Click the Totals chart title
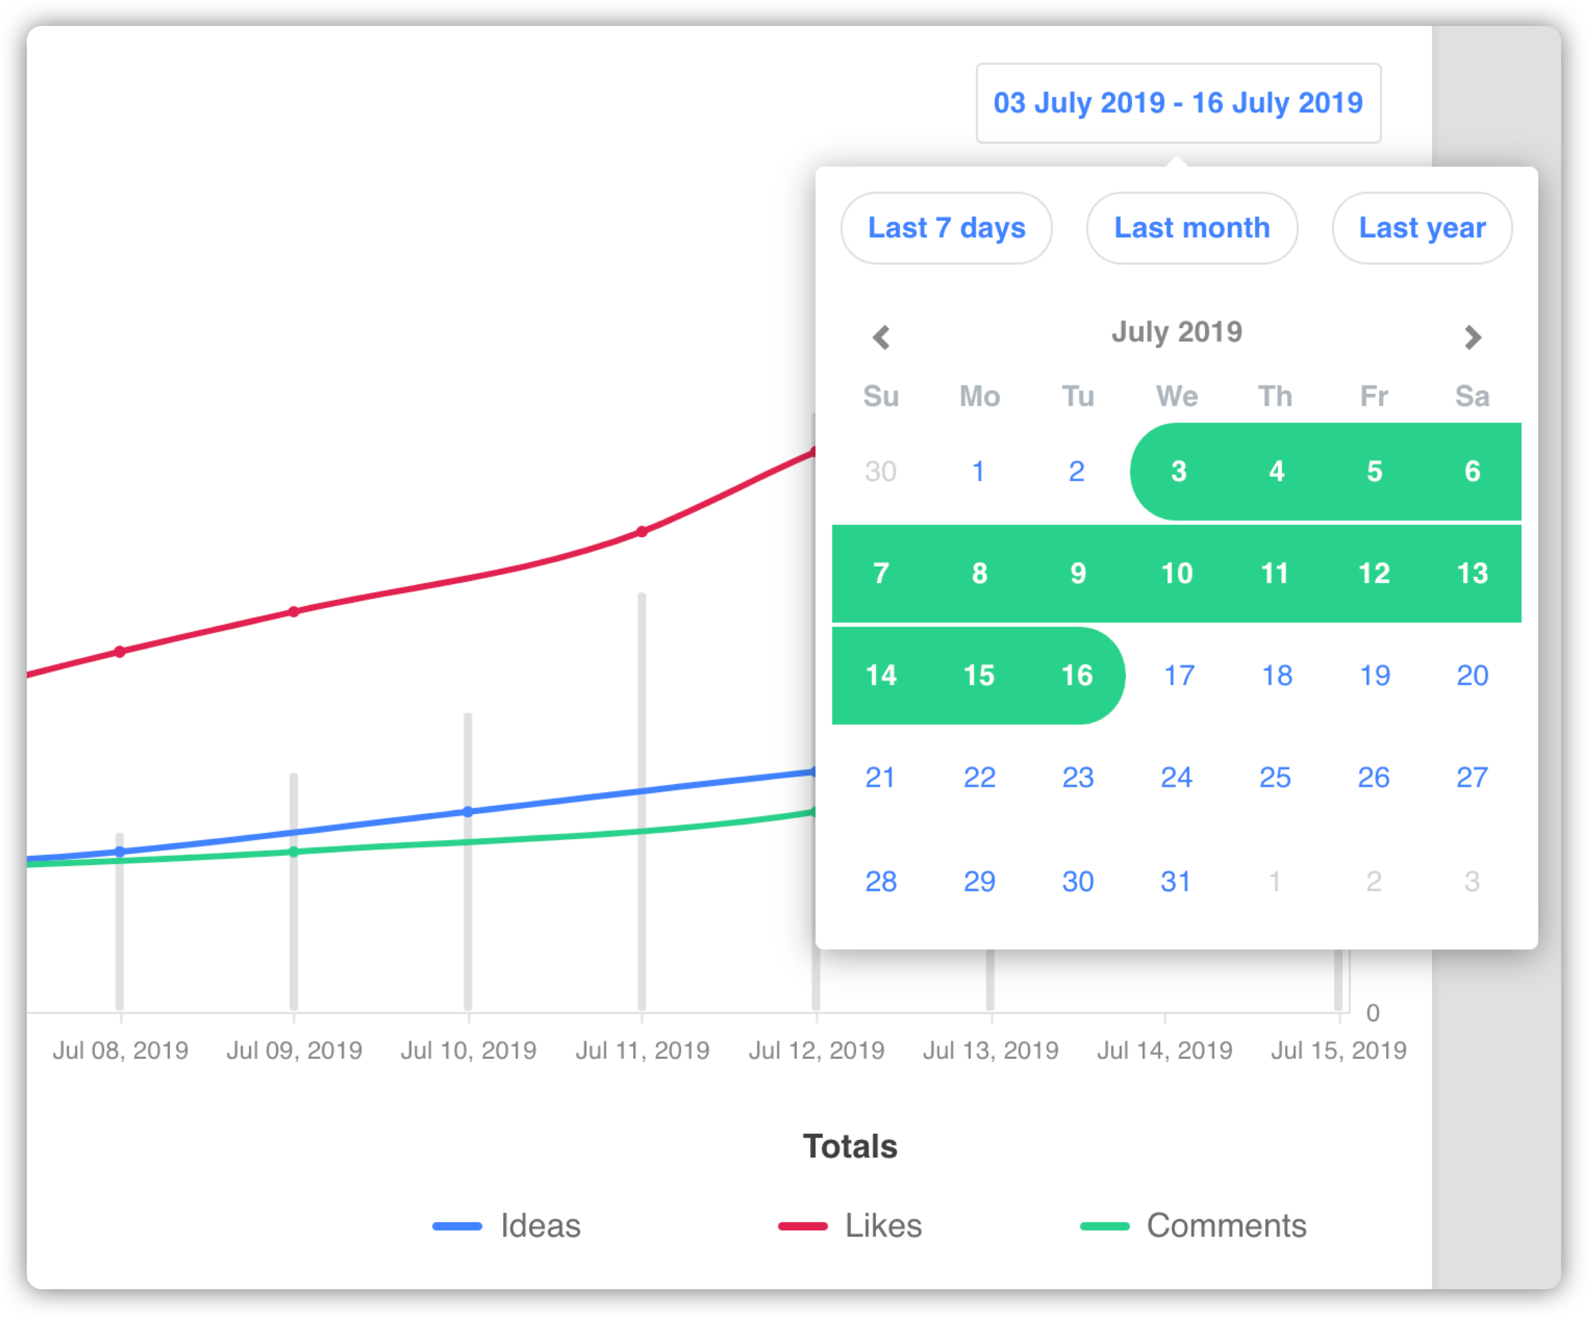Viewport: 1588px width, 1317px height. pos(850,1147)
